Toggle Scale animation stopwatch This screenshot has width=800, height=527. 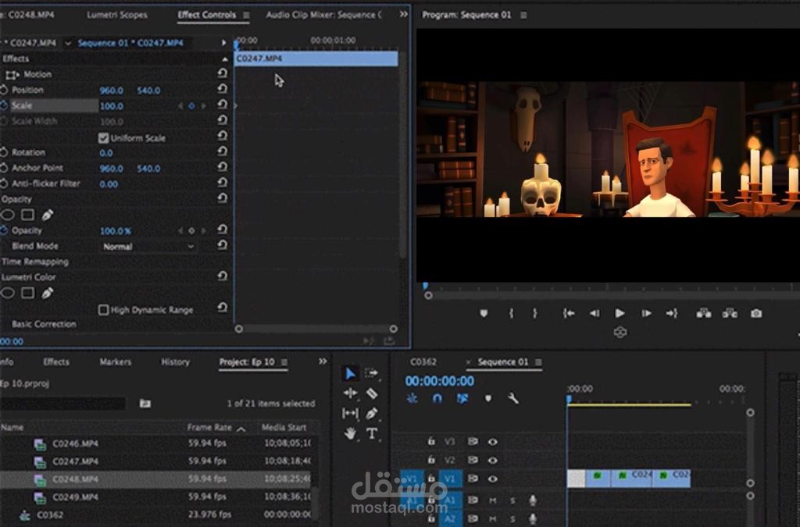[4, 105]
